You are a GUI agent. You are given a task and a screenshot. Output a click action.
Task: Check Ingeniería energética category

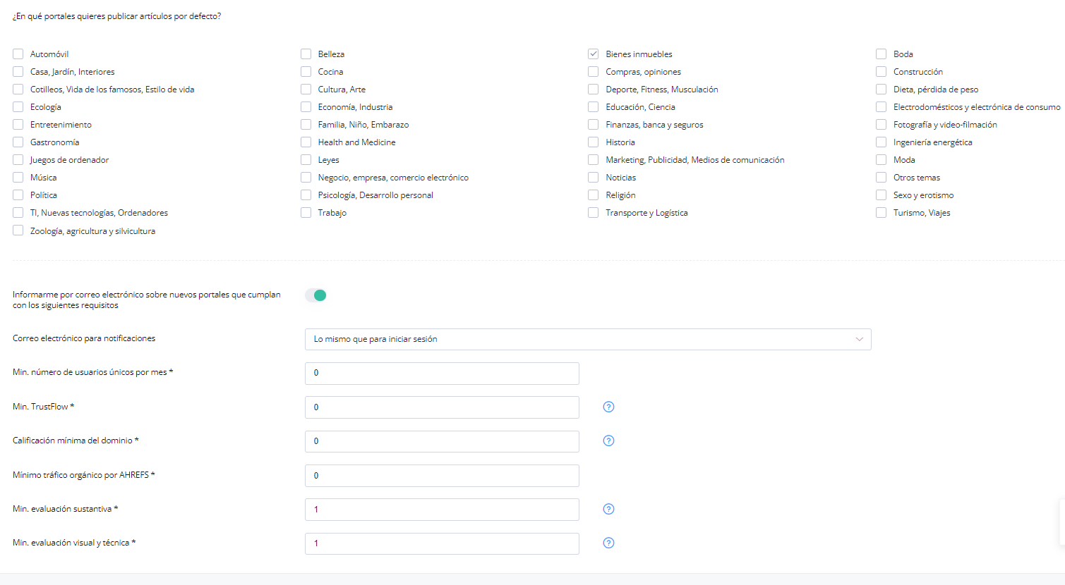(x=882, y=142)
